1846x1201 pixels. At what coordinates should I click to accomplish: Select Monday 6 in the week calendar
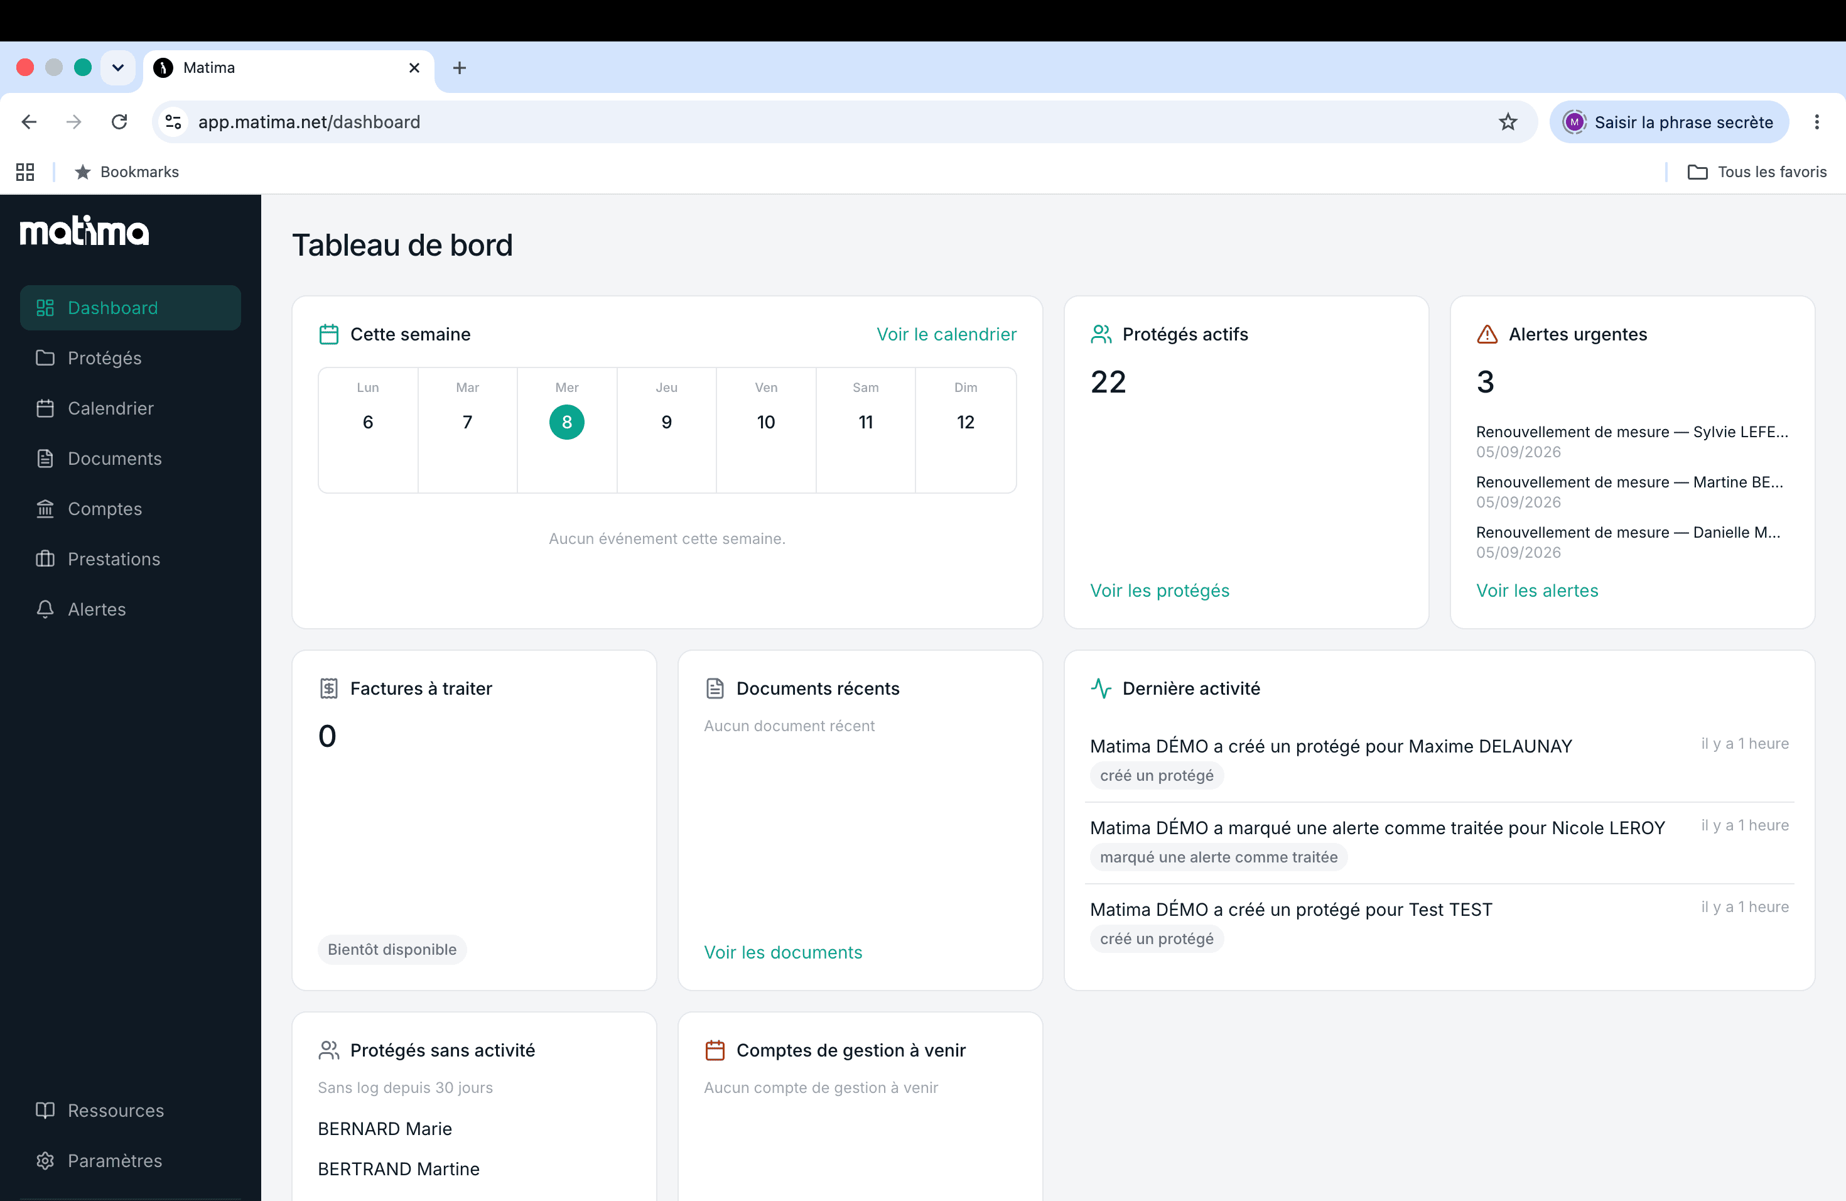[368, 430]
